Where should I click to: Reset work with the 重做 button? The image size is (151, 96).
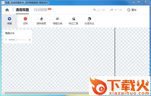point(132,10)
